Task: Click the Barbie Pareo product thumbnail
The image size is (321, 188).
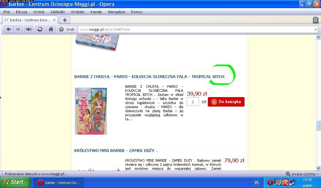Action: pos(91,111)
